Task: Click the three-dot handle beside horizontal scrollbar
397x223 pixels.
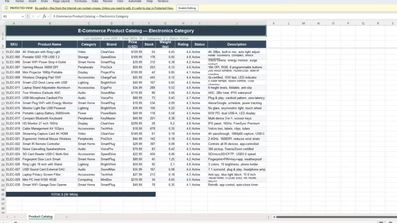Action: pyautogui.click(x=268, y=217)
